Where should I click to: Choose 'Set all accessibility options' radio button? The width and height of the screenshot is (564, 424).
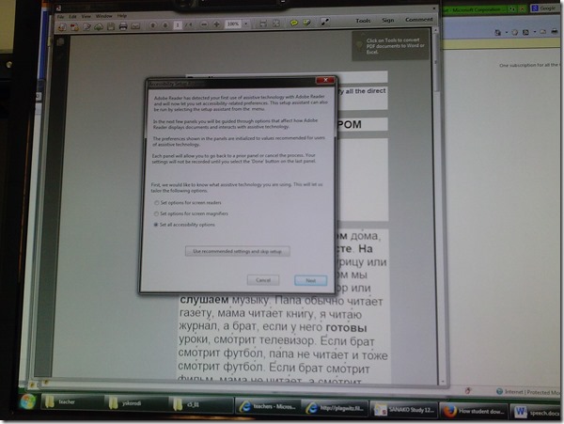coord(156,226)
